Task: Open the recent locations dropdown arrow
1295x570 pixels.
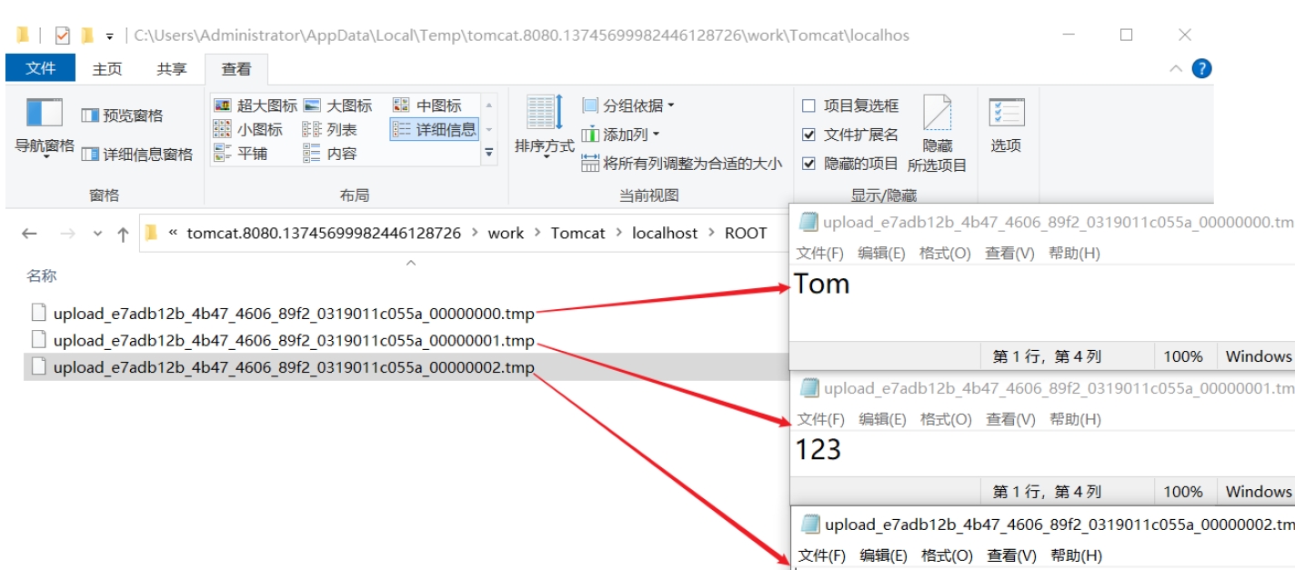Action: coord(97,234)
